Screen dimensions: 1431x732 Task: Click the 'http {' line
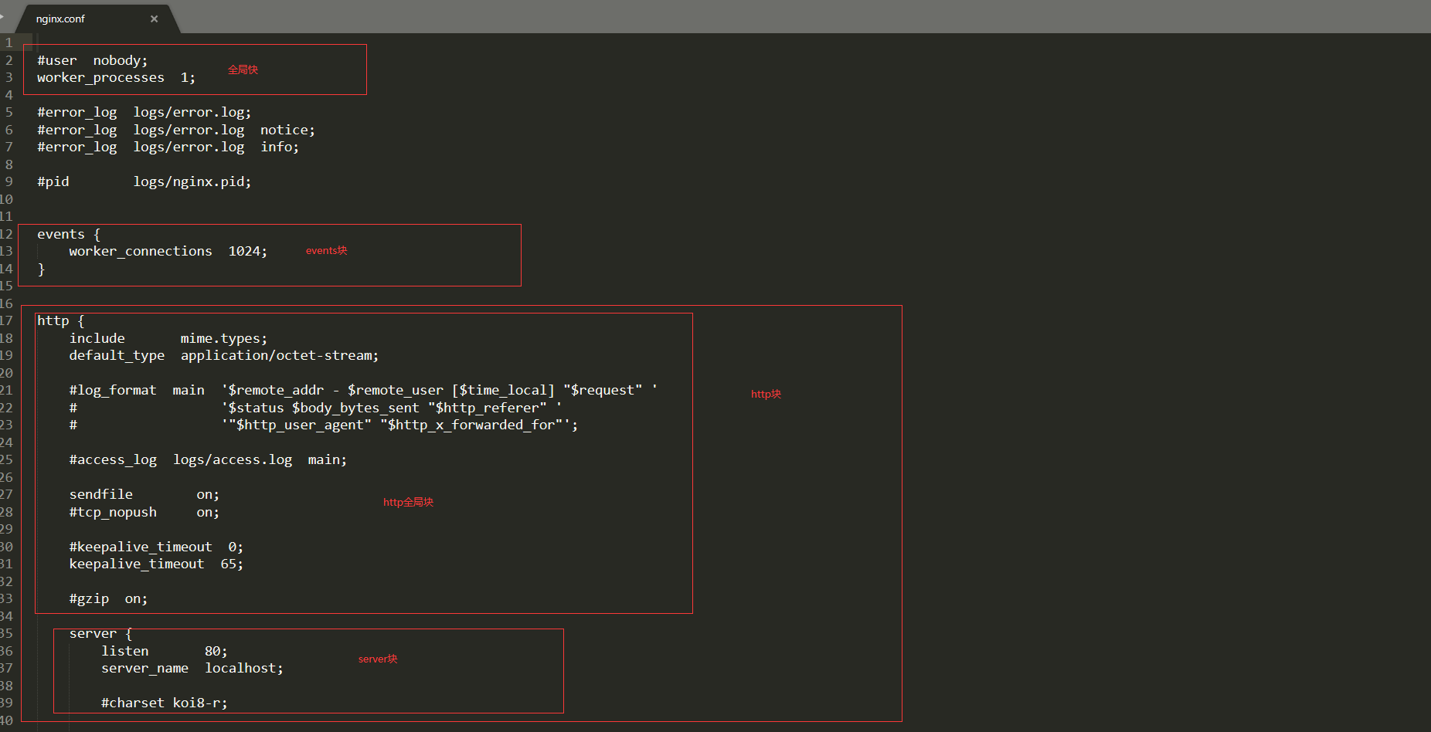click(61, 321)
